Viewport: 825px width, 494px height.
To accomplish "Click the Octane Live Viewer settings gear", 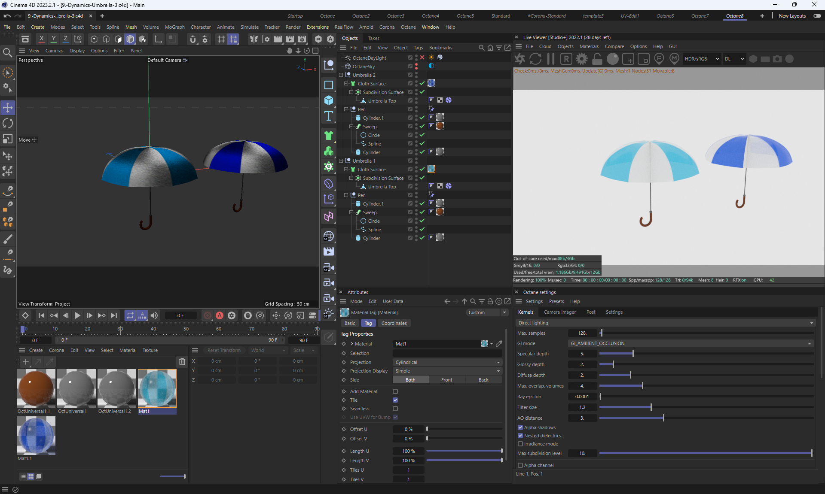I will coord(582,59).
